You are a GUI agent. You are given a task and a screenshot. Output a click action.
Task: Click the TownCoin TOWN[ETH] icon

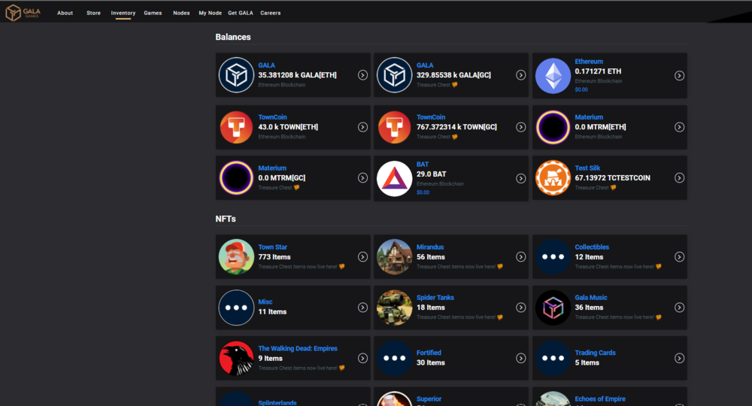[236, 127]
